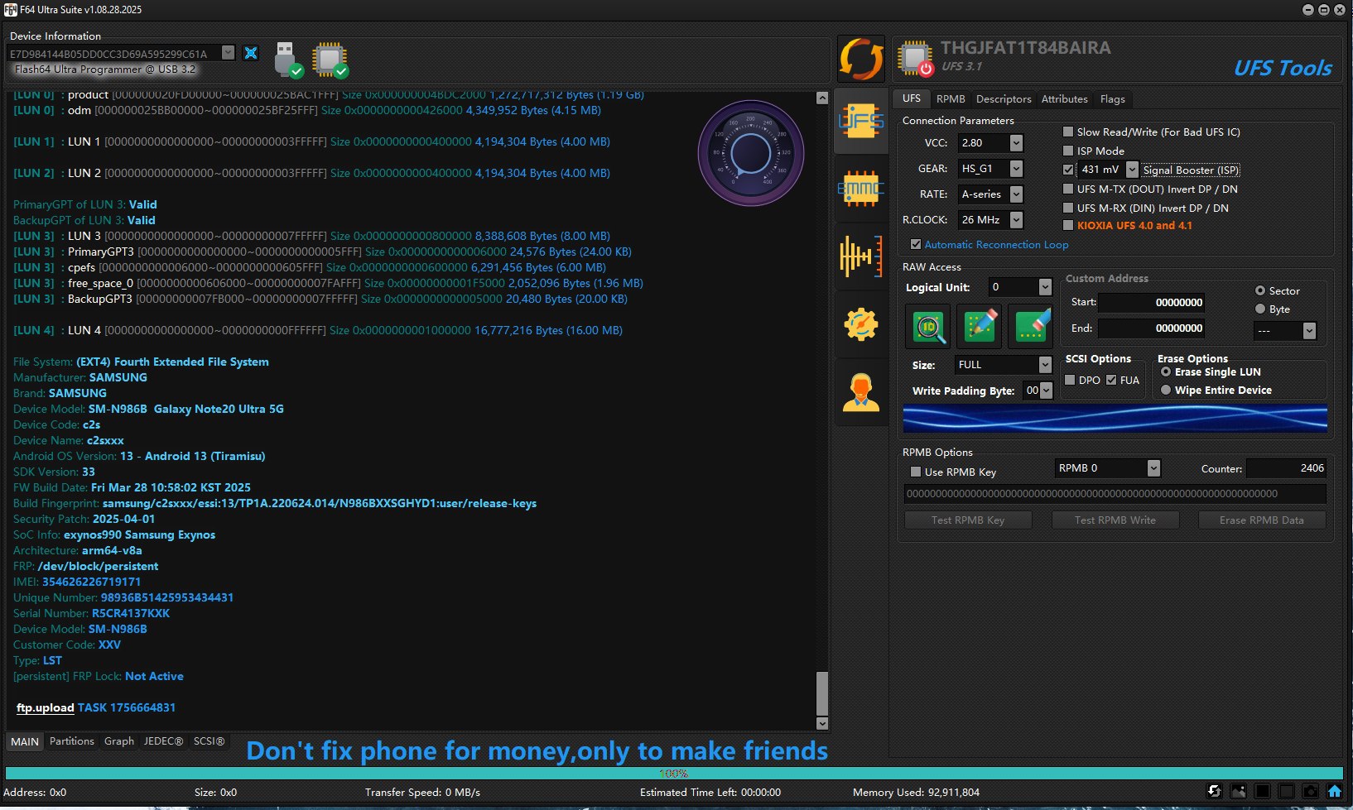
Task: Click the write pencil chip icon
Action: click(x=980, y=326)
